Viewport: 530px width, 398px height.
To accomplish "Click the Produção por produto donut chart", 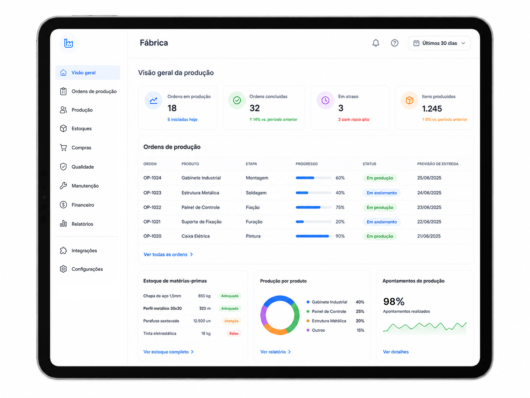I will [x=280, y=315].
